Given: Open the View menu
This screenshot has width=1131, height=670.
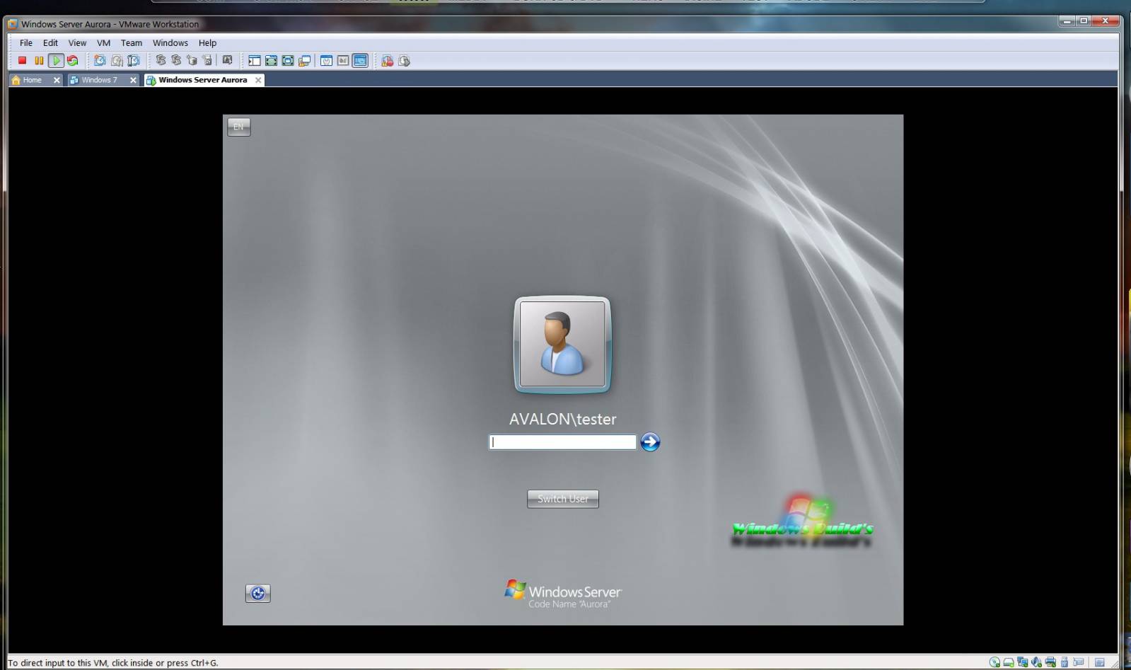Looking at the screenshot, I should pos(77,42).
